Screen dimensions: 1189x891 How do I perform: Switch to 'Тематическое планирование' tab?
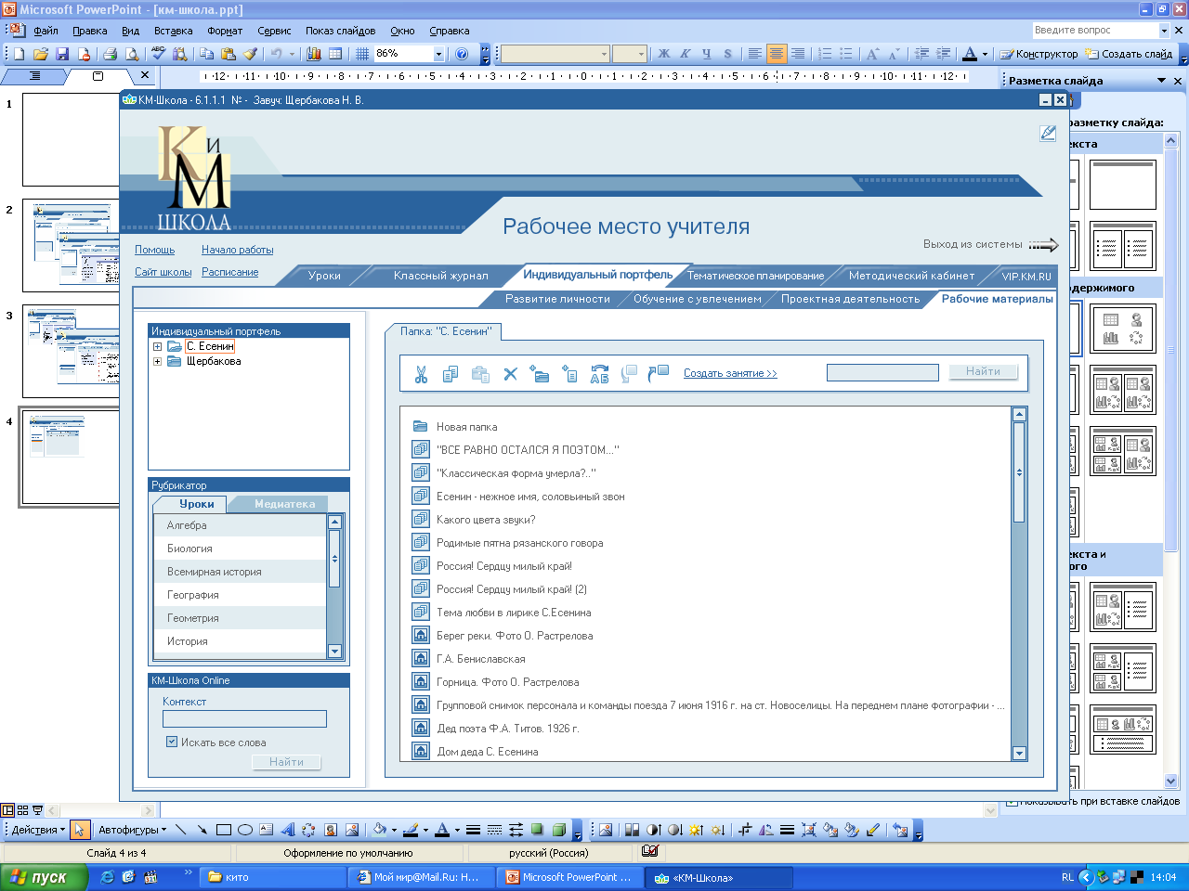click(755, 276)
